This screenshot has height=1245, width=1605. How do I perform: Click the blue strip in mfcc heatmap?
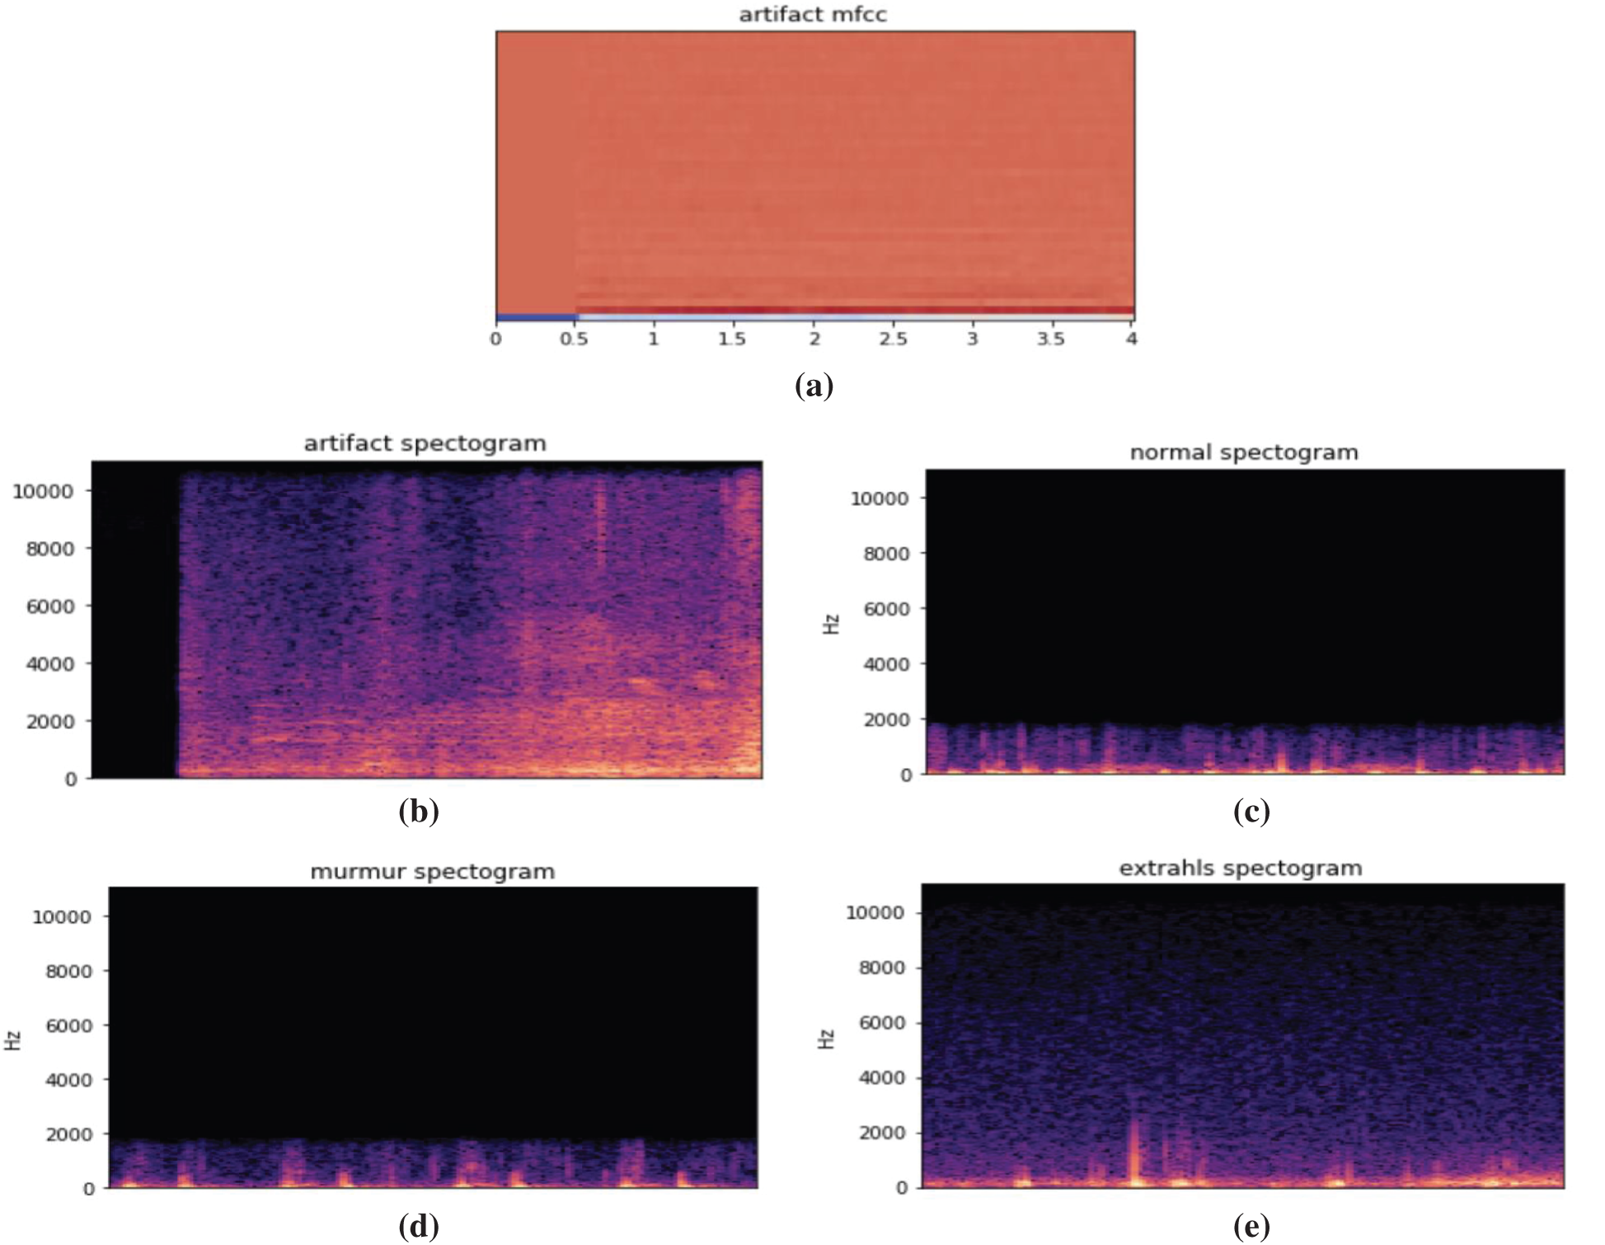536,316
